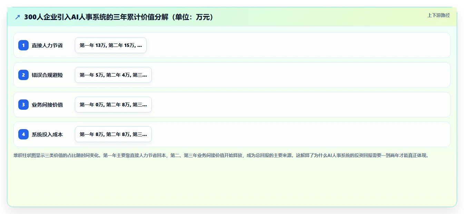The height and width of the screenshot is (214, 464).
Task: Click the 业务间接价值 label
Action: pos(47,105)
